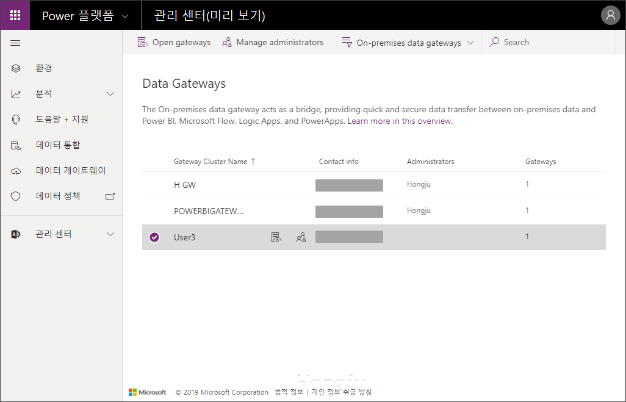Viewport: 626px width, 402px height.
Task: Click the search magnifier icon
Action: (494, 42)
